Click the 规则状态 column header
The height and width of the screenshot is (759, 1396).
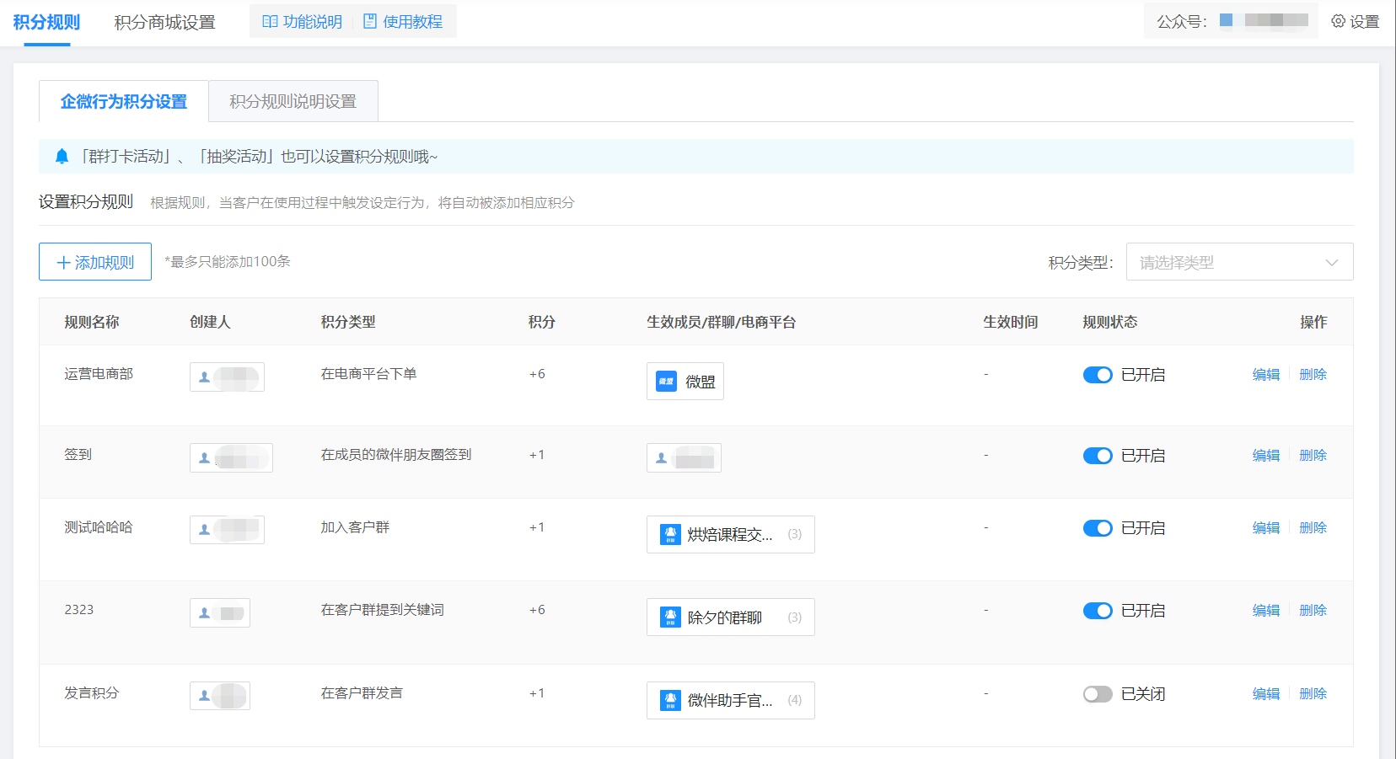pos(1110,322)
